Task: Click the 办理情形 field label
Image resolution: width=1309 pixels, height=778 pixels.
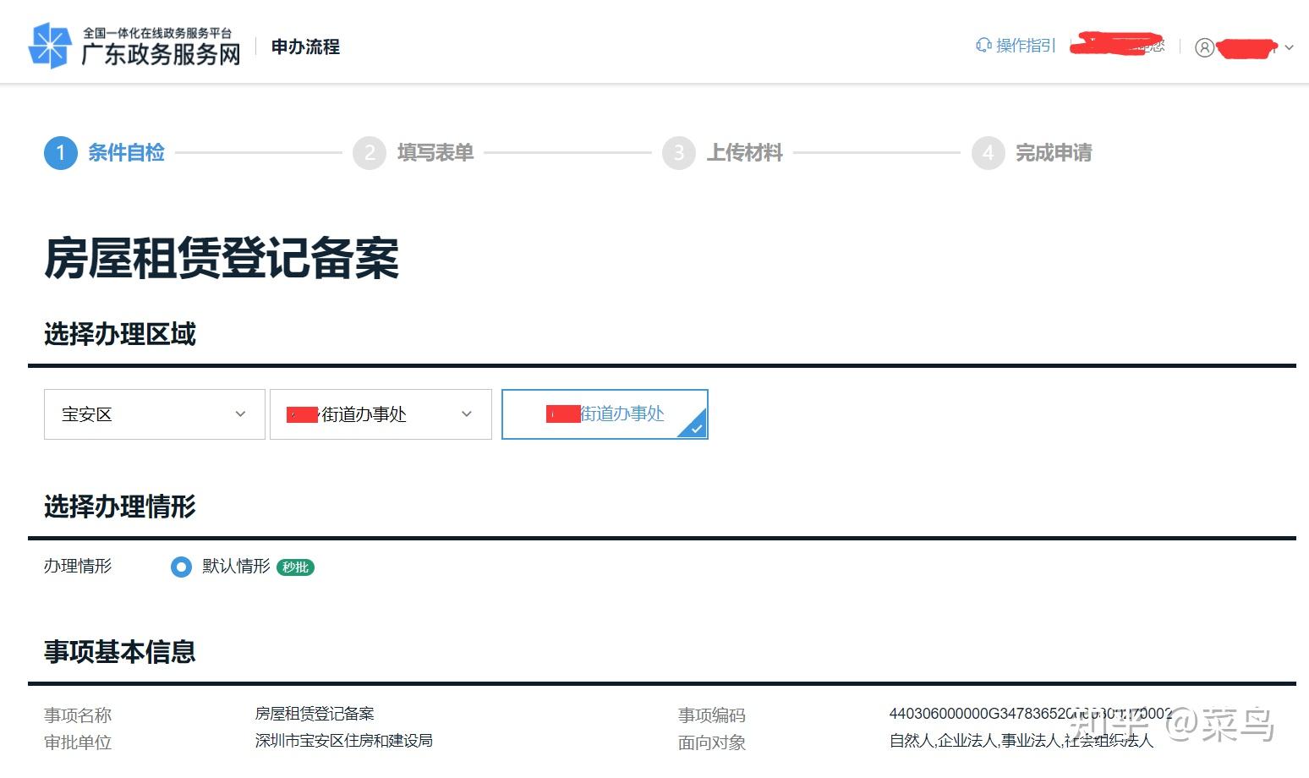Action: [78, 567]
